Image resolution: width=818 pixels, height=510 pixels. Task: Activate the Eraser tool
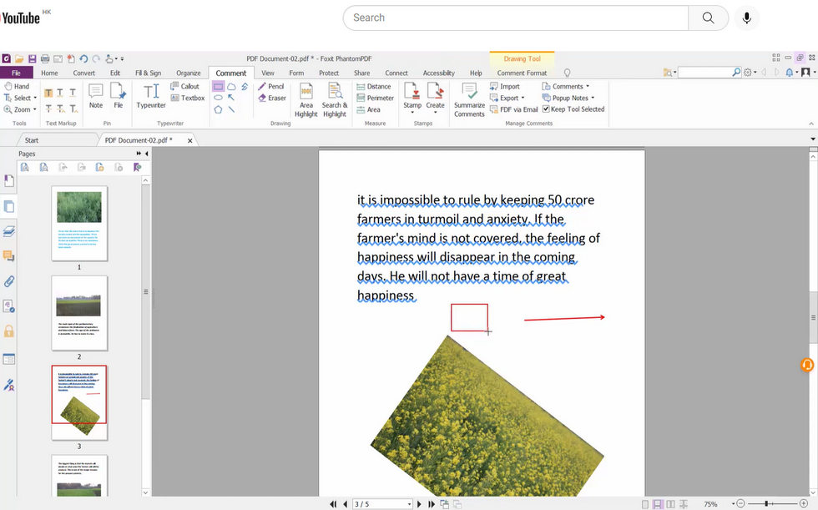(276, 98)
